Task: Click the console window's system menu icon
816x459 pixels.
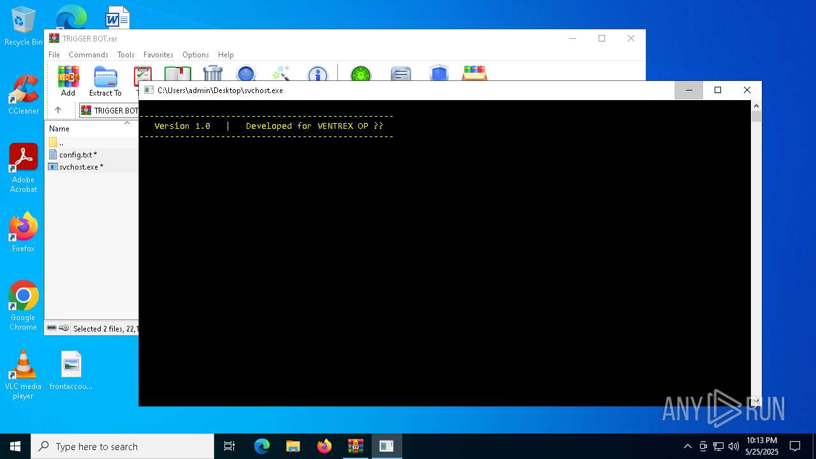Action: coord(149,90)
